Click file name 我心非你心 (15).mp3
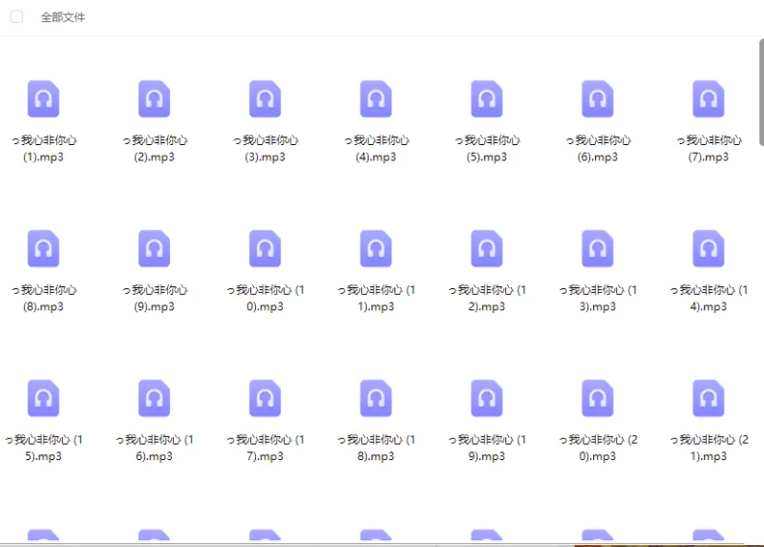The height and width of the screenshot is (547, 764). (x=43, y=448)
